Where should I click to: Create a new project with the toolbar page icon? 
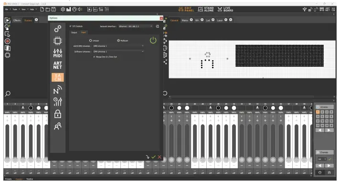click(42, 9)
